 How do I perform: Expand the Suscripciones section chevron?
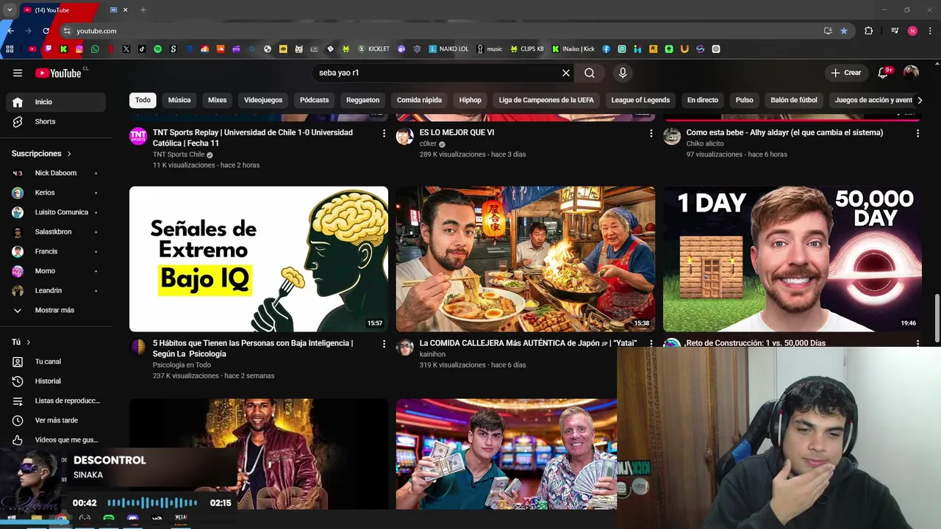[69, 154]
